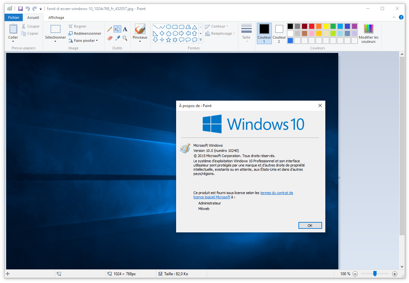This screenshot has height=283, width=409.
Task: Choose the Rectangle shape
Action: (x=175, y=27)
